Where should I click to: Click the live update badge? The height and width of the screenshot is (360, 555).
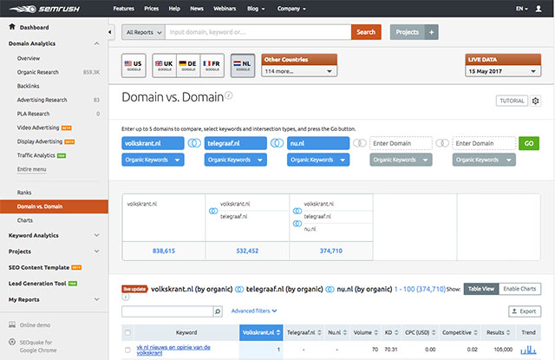click(134, 289)
